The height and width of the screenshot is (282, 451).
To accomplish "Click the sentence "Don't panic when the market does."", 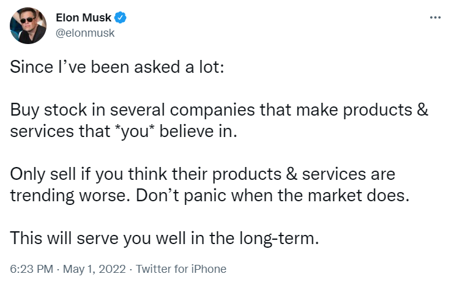I will pyautogui.click(x=272, y=196).
